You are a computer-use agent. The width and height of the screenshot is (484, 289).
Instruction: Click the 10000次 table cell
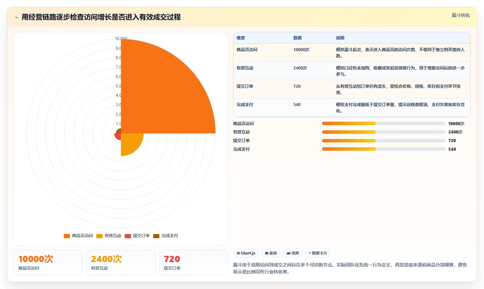pos(301,50)
